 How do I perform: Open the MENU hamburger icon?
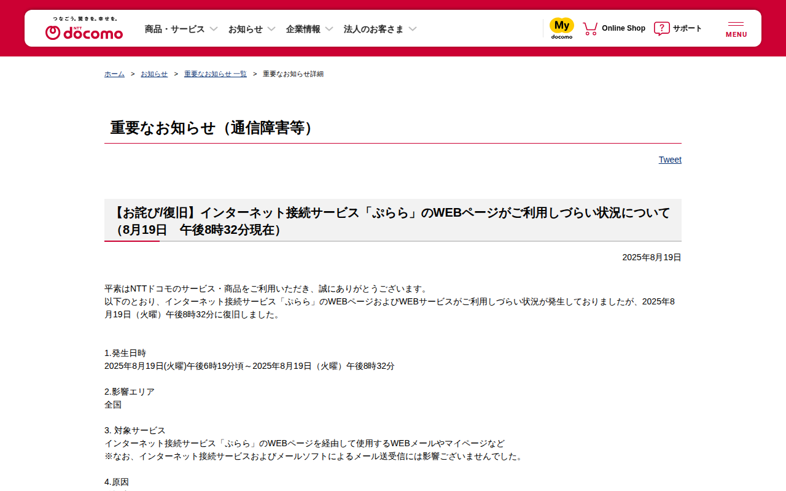click(736, 29)
